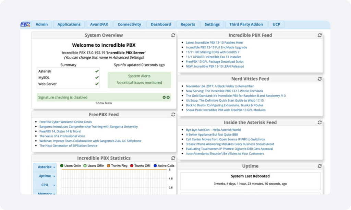Click the 'SysInfo updated 0 seconds ago' text

point(139,65)
